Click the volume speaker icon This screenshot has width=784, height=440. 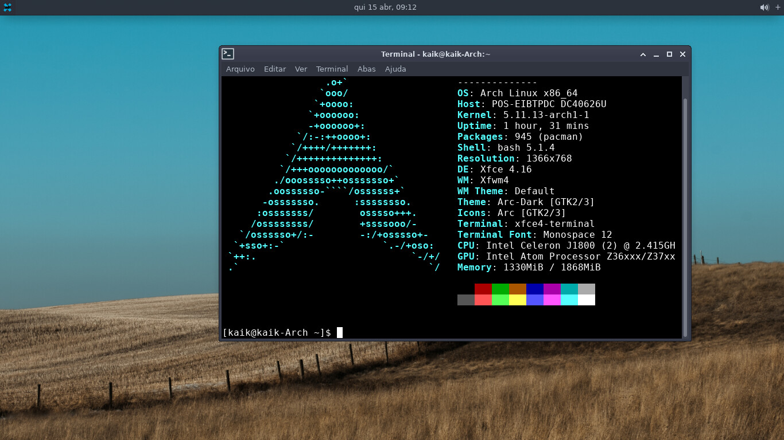point(764,7)
